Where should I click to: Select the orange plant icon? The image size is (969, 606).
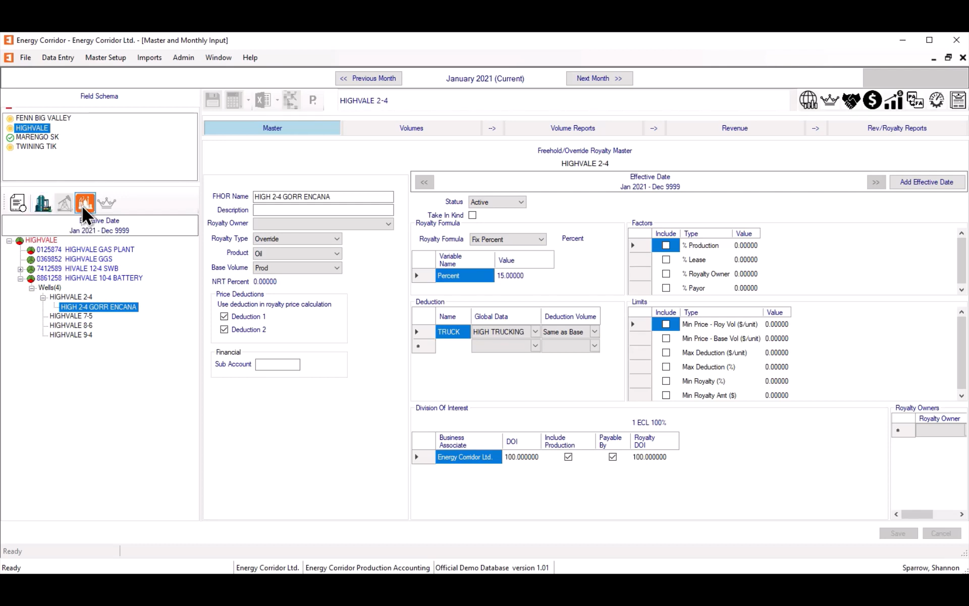coord(85,203)
